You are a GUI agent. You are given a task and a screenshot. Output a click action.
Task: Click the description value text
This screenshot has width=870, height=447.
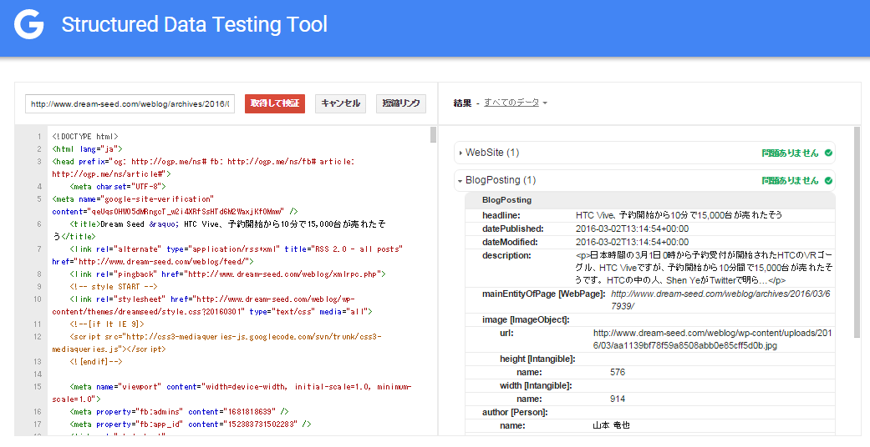coord(704,268)
